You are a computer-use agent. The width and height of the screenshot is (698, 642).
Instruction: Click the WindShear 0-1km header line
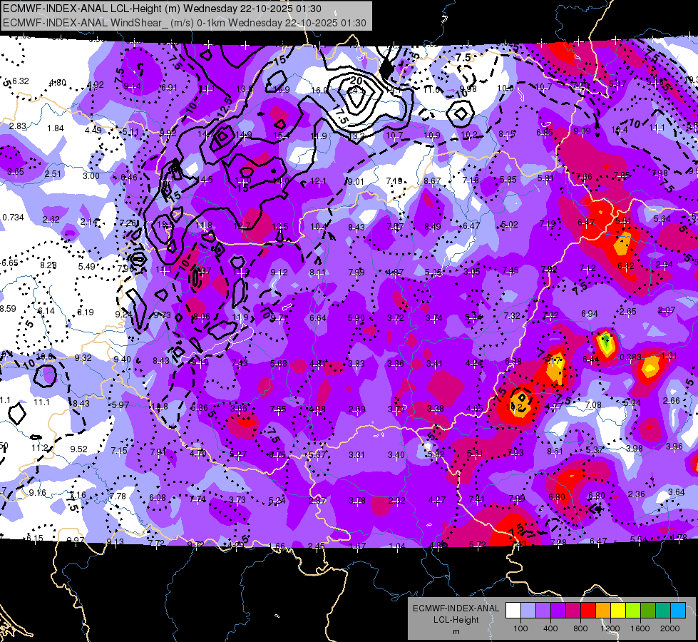pyautogui.click(x=185, y=23)
